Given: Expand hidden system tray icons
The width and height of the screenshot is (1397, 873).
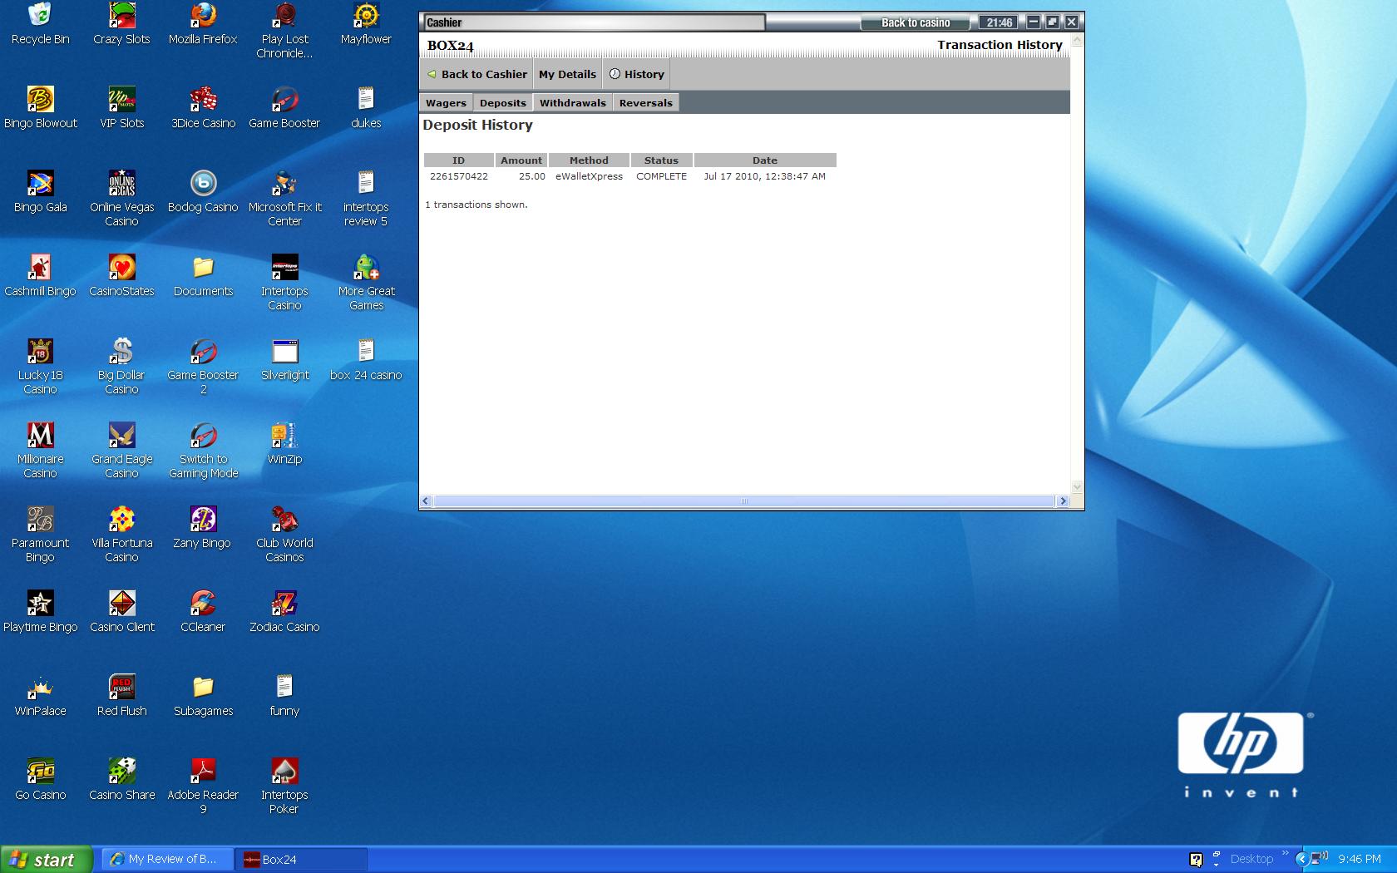Looking at the screenshot, I should pyautogui.click(x=1301, y=859).
